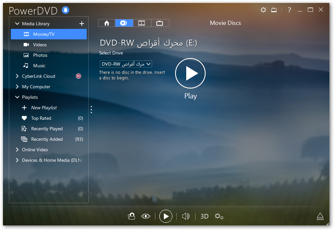Open the film strip movie files tab
334x230 pixels.
[x=142, y=23]
